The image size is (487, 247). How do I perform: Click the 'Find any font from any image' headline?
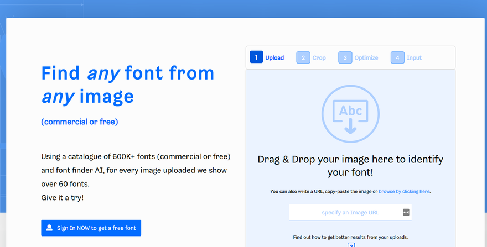pyautogui.click(x=128, y=85)
